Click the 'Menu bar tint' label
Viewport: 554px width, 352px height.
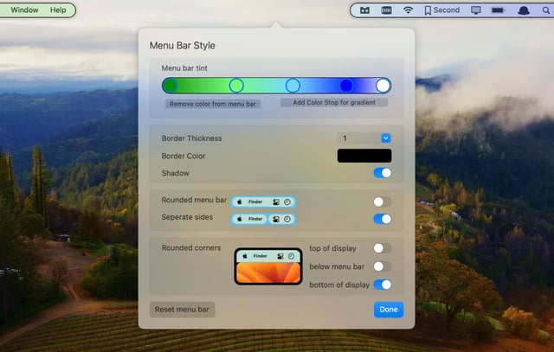184,68
